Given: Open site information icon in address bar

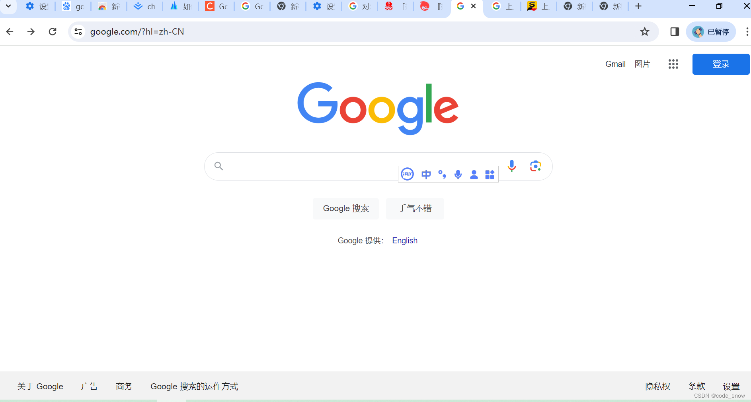Looking at the screenshot, I should click(x=78, y=31).
